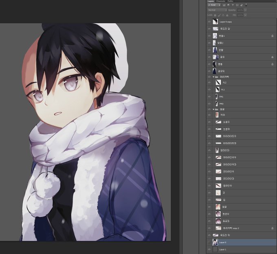Screen dimensions: 277x254
Task: Click Lock all padlock icon
Action: pyautogui.click(x=227, y=15)
